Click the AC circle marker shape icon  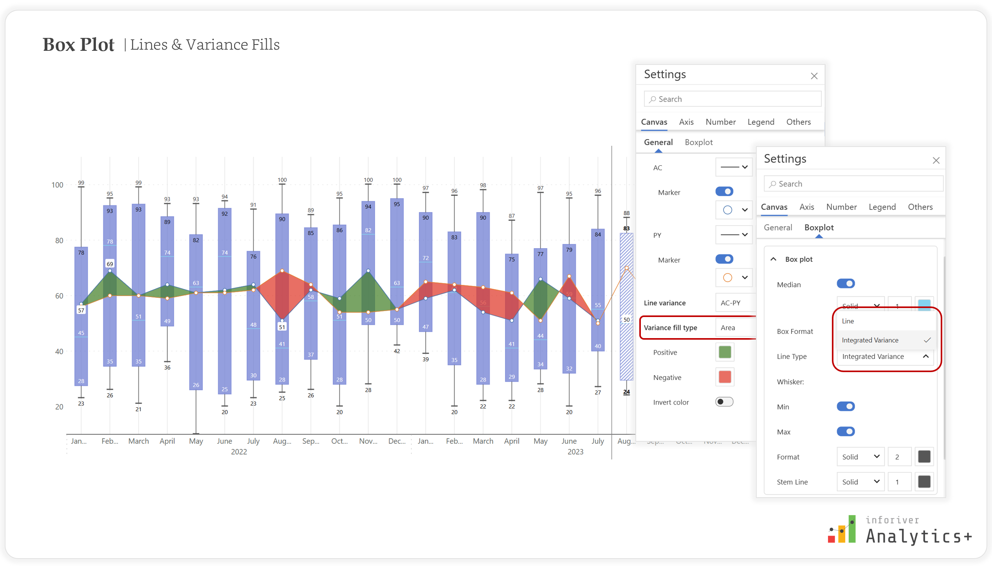(727, 210)
